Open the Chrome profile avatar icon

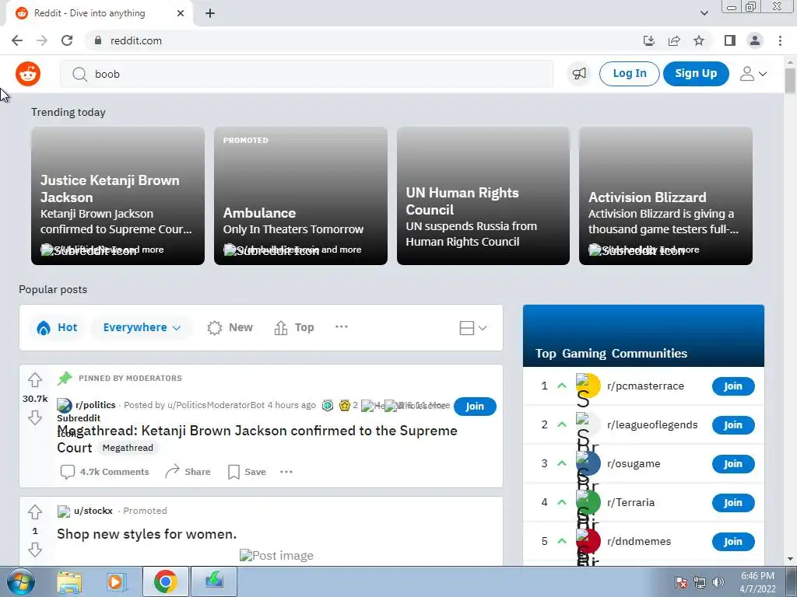pos(755,40)
